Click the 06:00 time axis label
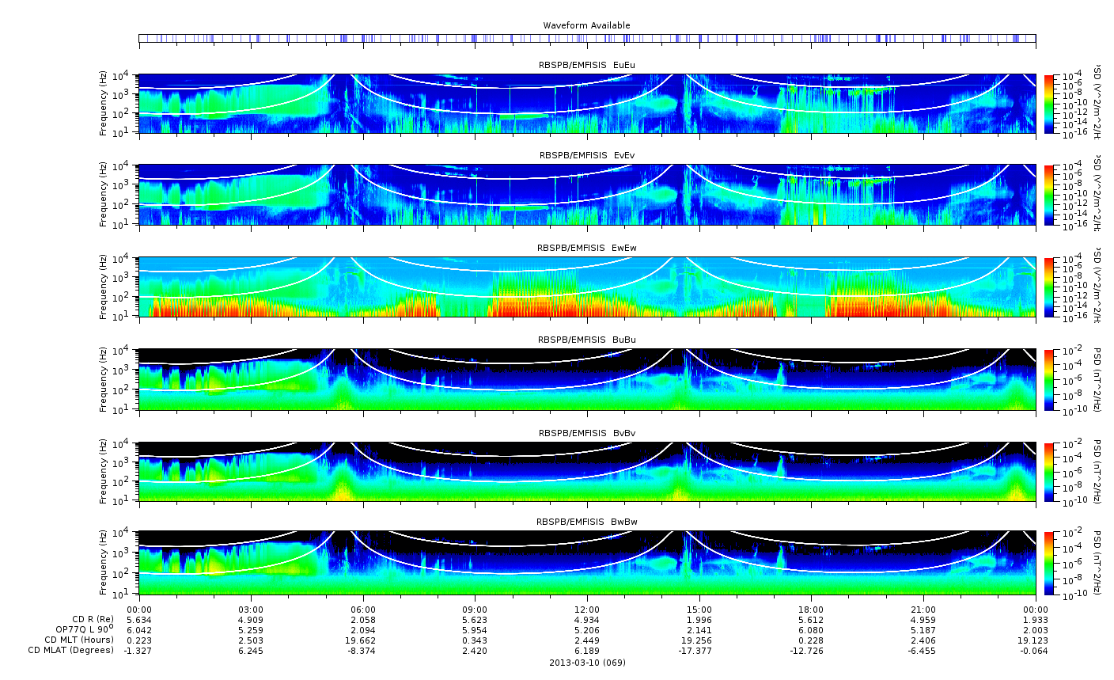 click(363, 610)
